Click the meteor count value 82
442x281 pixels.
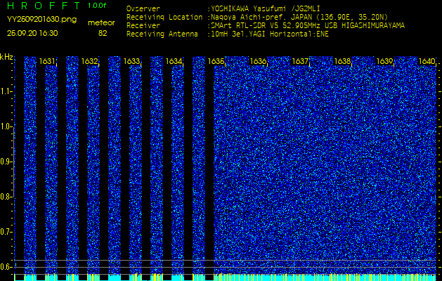(103, 33)
